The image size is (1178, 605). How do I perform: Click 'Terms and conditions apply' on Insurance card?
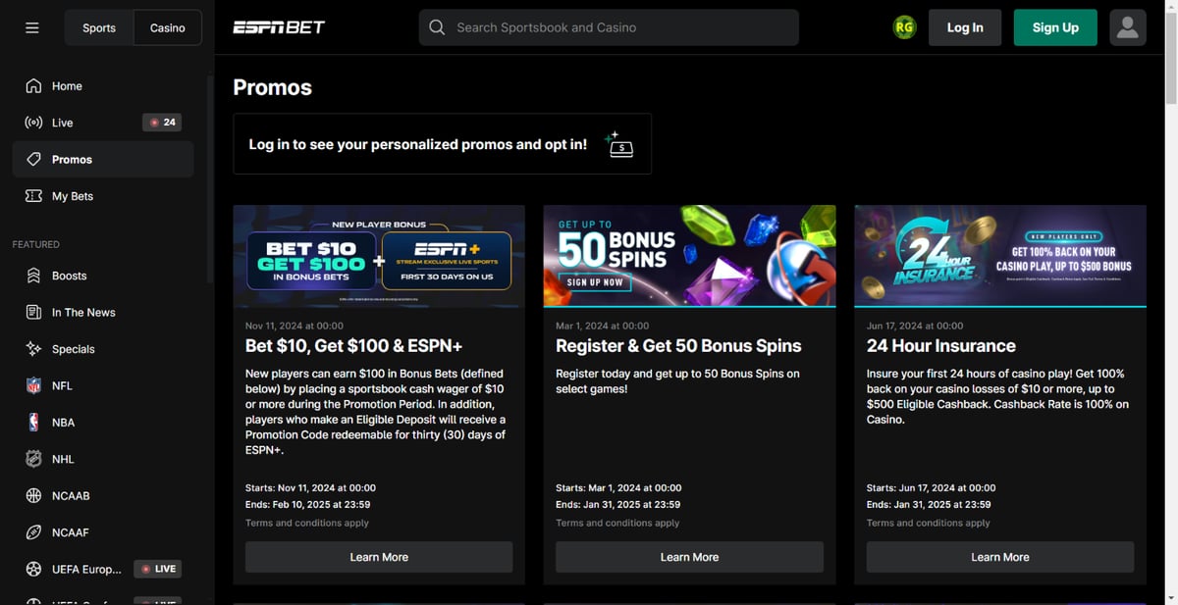[x=929, y=523]
